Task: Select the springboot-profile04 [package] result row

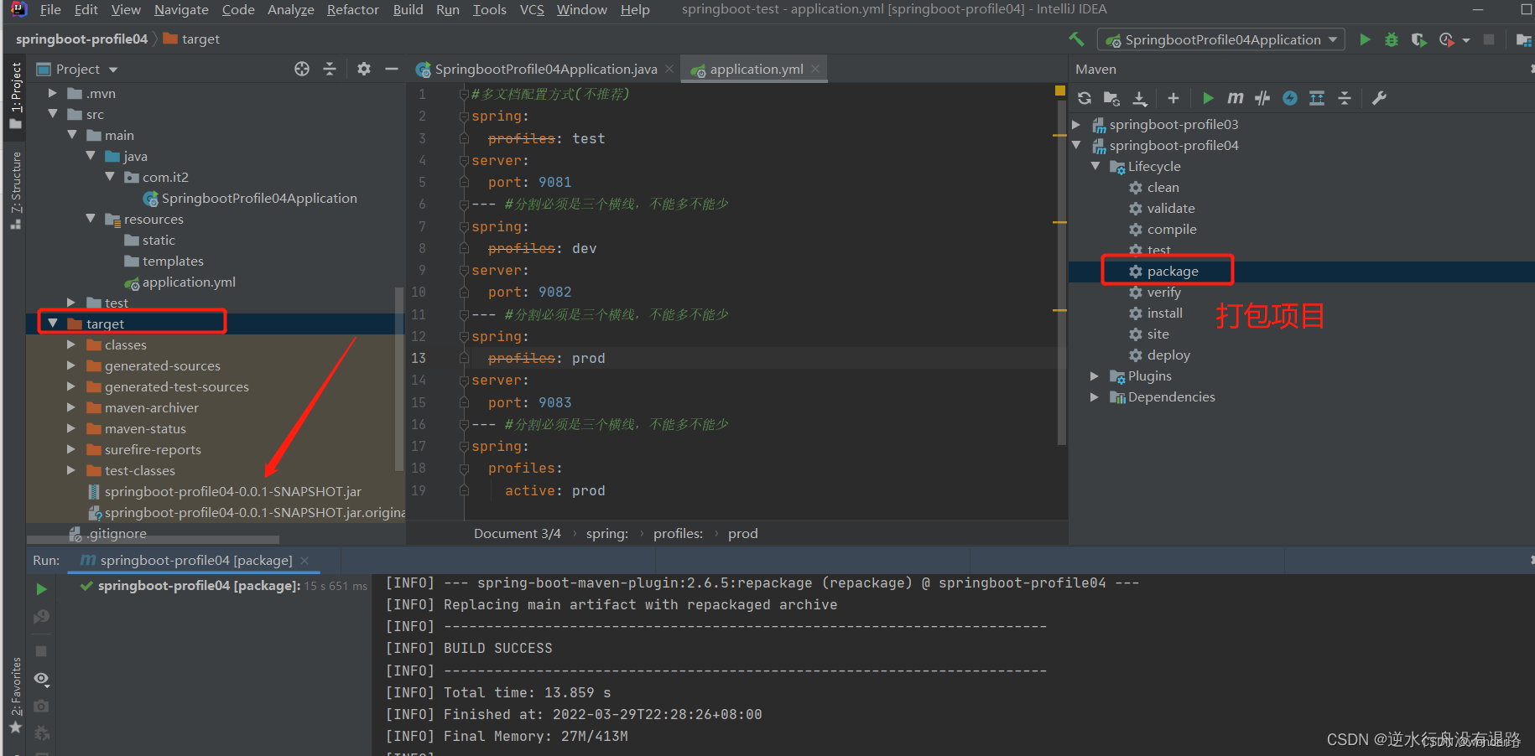Action: point(223,586)
